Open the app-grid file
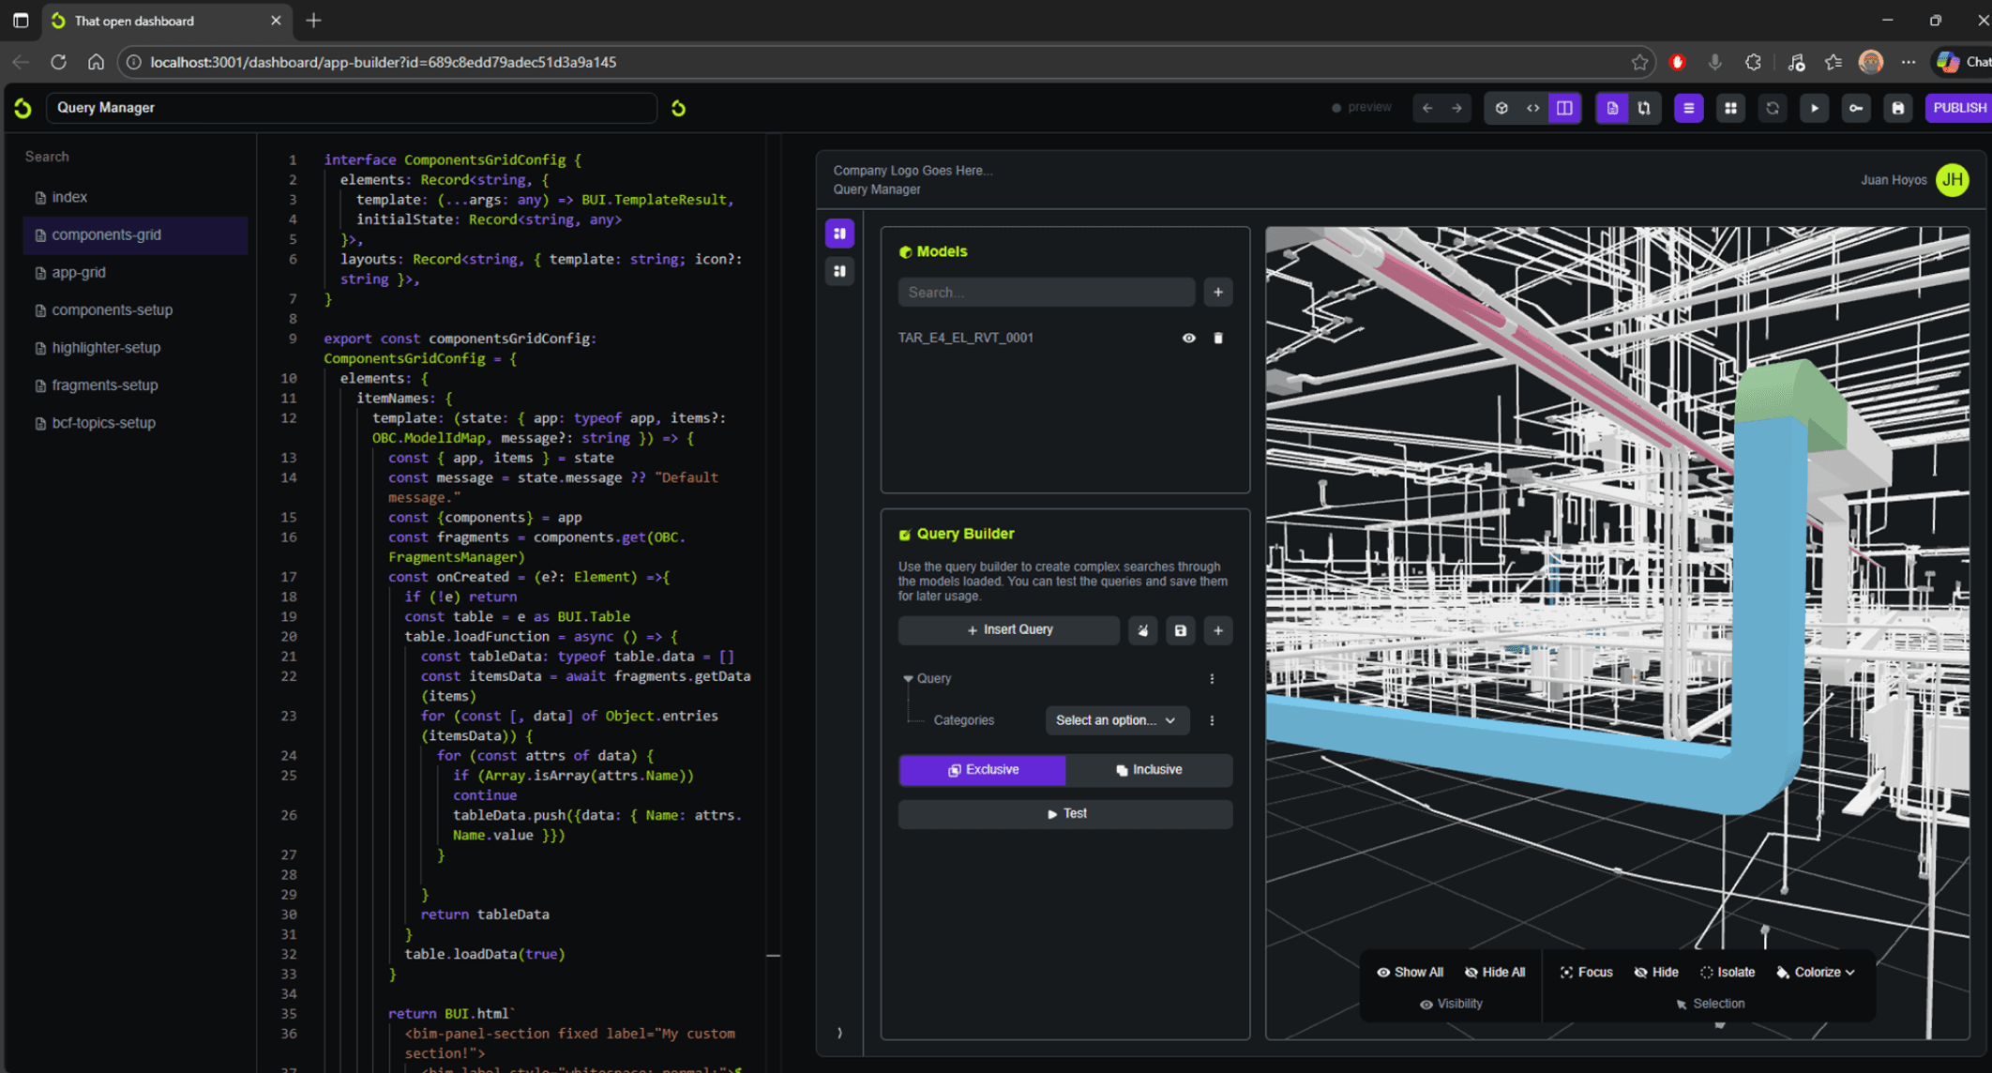 coord(79,272)
